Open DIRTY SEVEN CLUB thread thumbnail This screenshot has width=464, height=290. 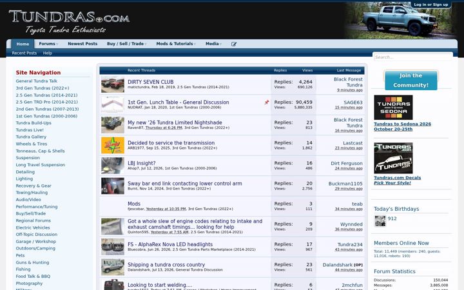point(113,84)
